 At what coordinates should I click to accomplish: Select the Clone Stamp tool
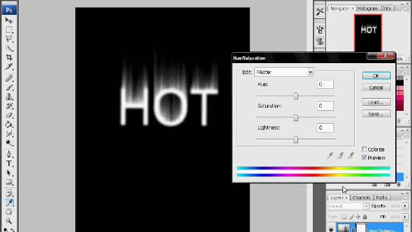[9, 97]
